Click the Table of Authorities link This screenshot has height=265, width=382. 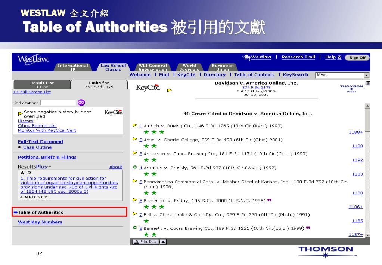coord(41,213)
